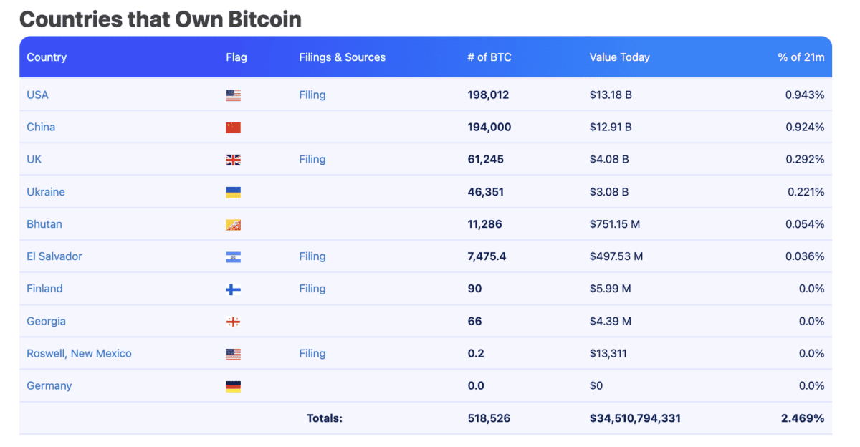The width and height of the screenshot is (860, 447).
Task: Open the El Salvador Filing link
Action: pyautogui.click(x=312, y=256)
